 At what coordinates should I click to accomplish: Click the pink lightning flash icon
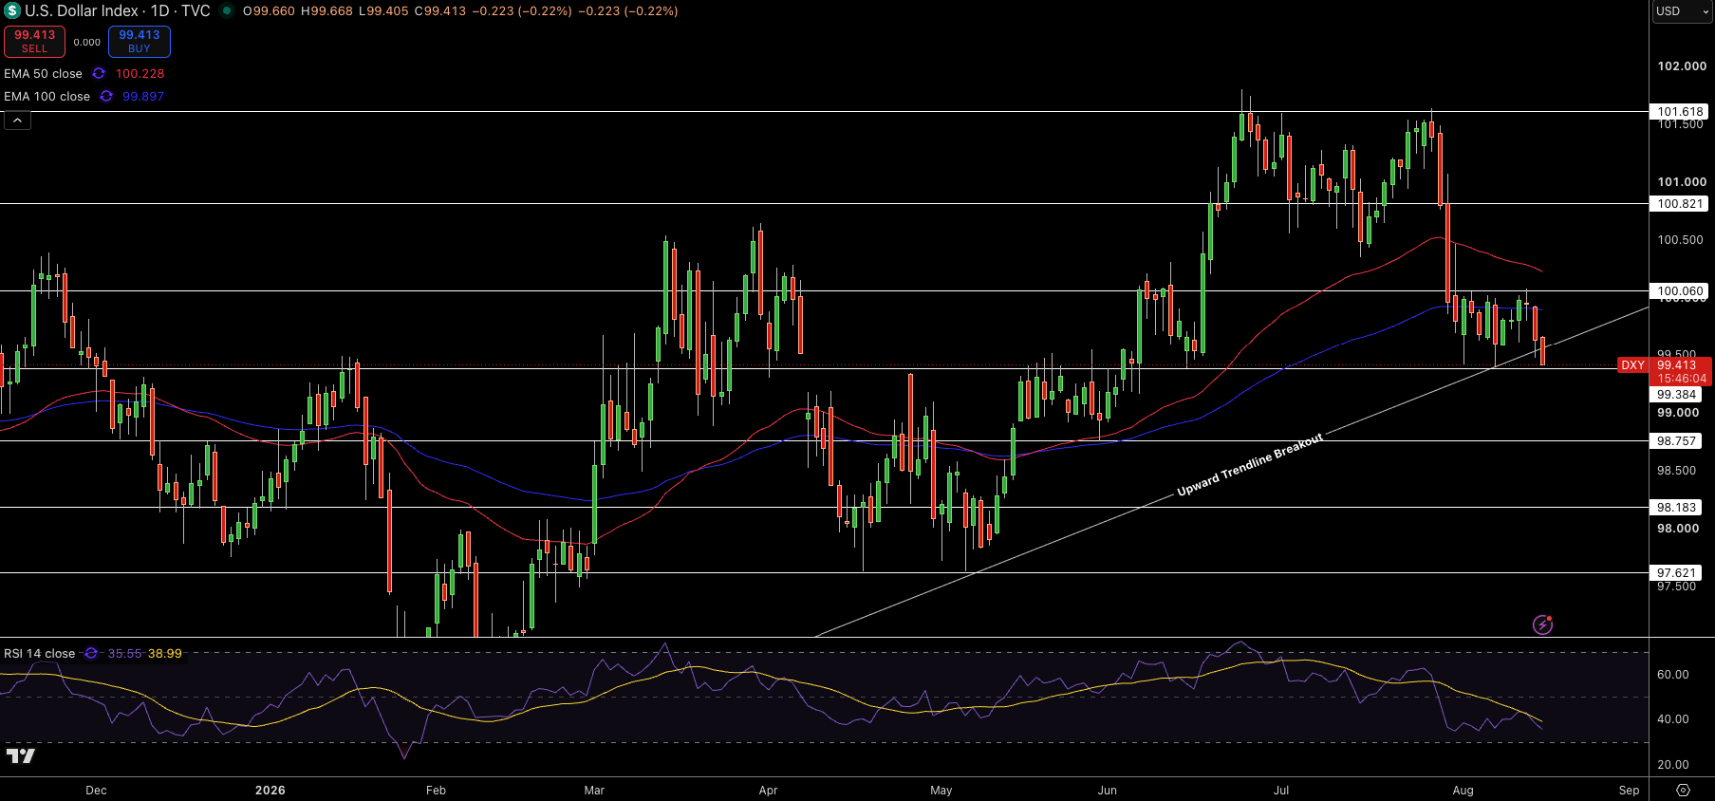click(1542, 624)
